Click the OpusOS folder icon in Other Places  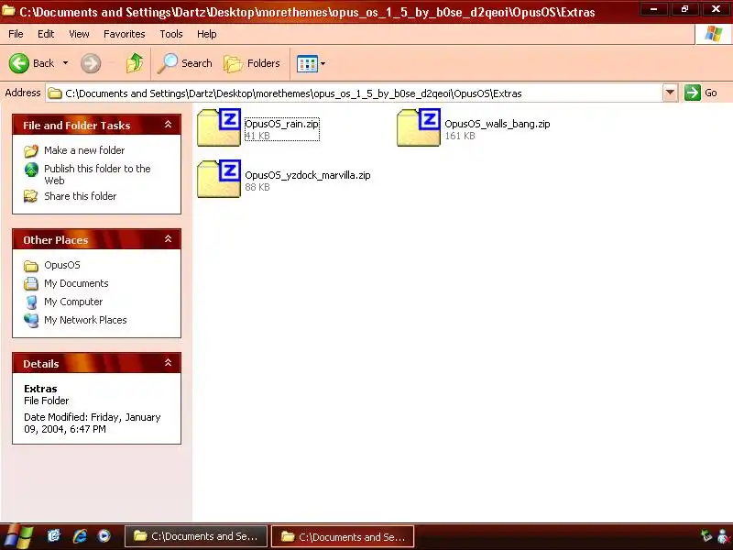point(31,266)
